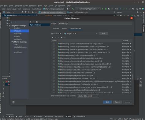Viewport: 145px width, 120px height.
Task: Check export box for selenium-api:4.1.4
Action: 54,61
